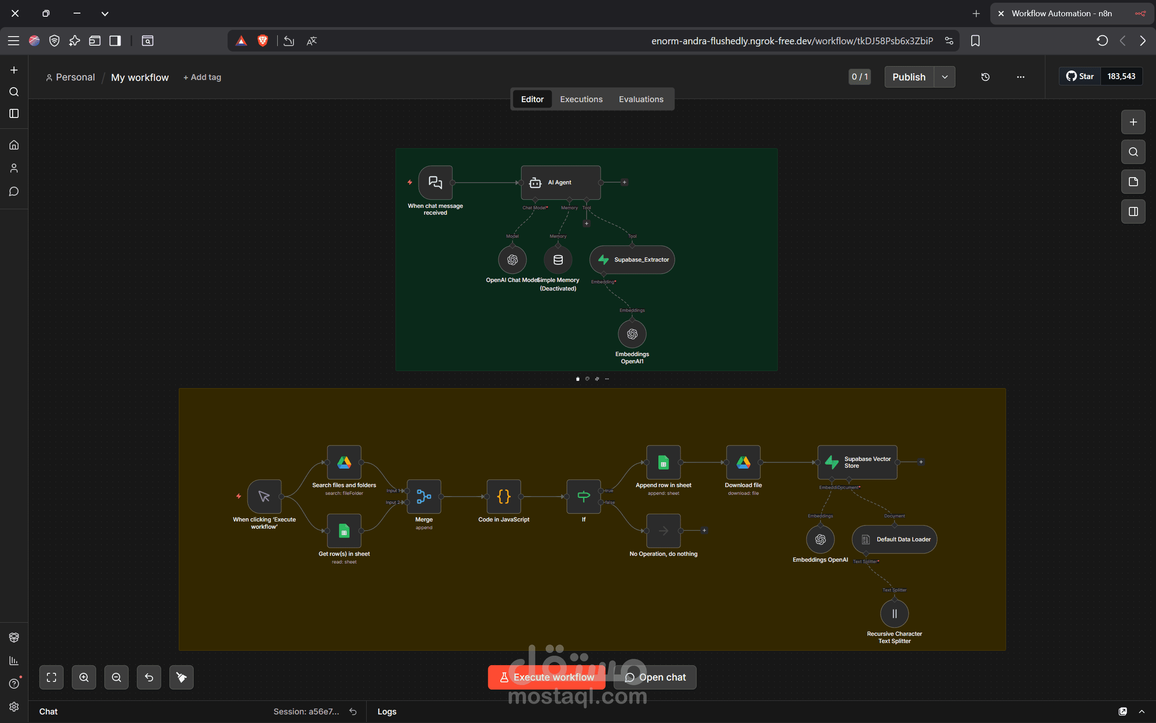Open the workflow three-dots menu

(x=1021, y=77)
